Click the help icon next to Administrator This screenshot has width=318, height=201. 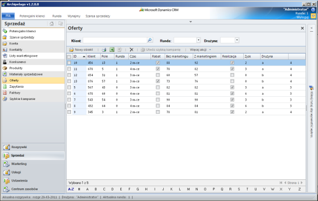(313, 10)
